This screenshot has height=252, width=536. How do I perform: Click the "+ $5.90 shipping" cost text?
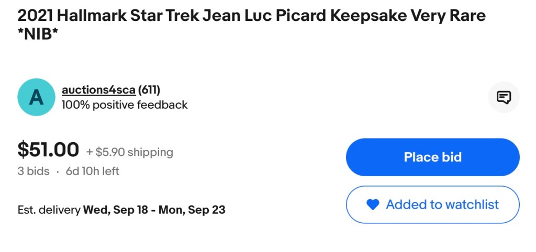tap(129, 152)
